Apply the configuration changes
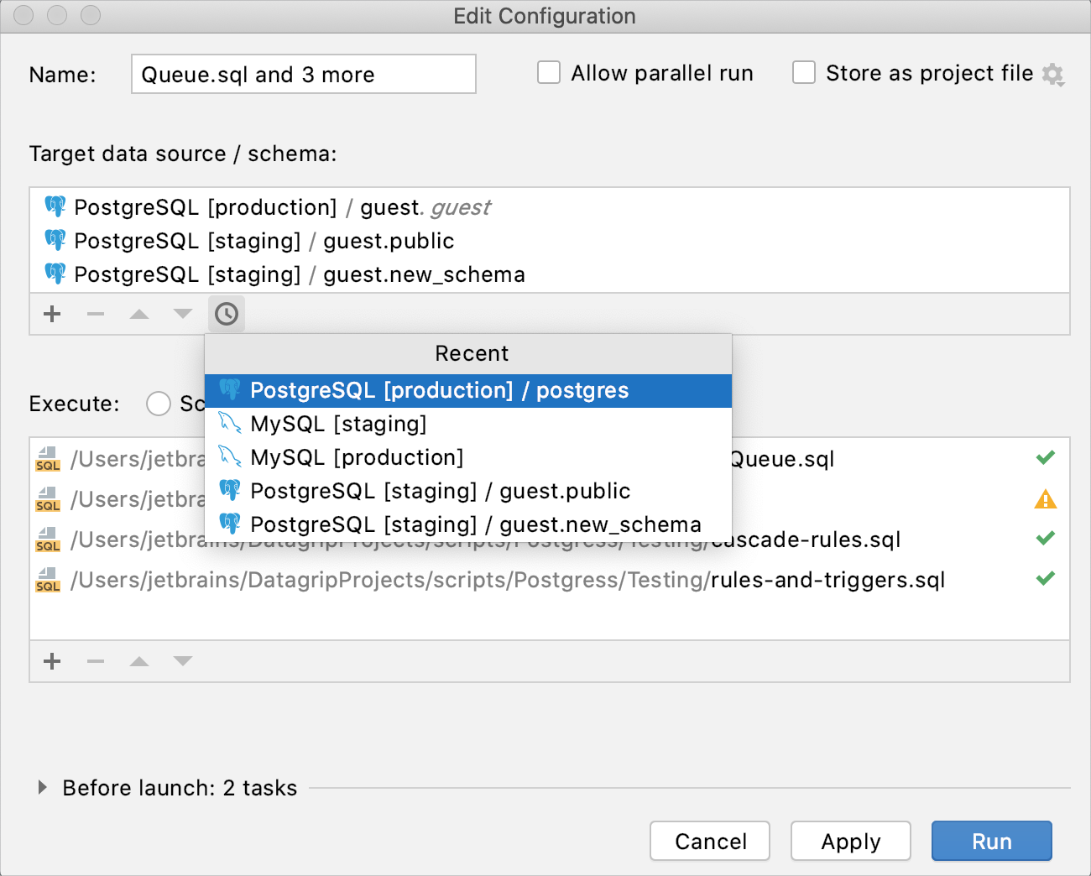Image resolution: width=1091 pixels, height=876 pixels. click(x=850, y=841)
